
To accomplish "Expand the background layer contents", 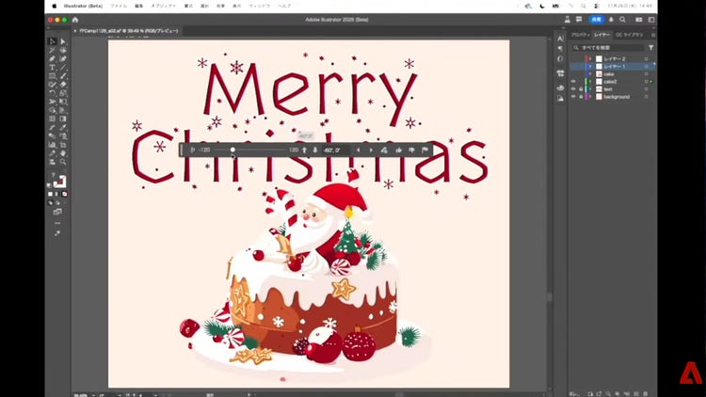I will pos(590,96).
